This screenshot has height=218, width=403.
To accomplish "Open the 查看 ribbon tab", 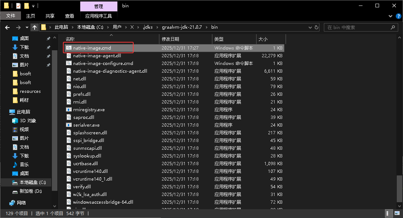I will pyautogui.click(x=70, y=16).
